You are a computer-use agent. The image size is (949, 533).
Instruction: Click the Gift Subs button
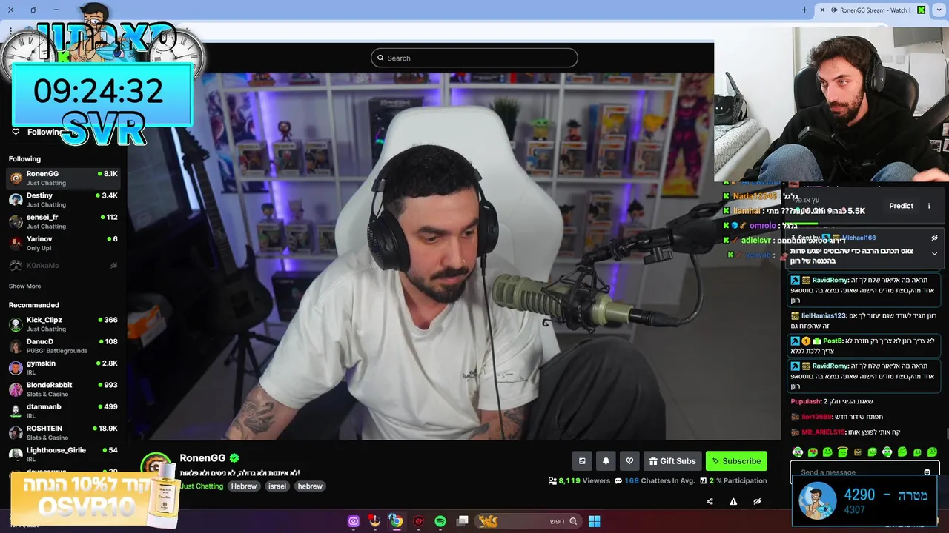672,461
